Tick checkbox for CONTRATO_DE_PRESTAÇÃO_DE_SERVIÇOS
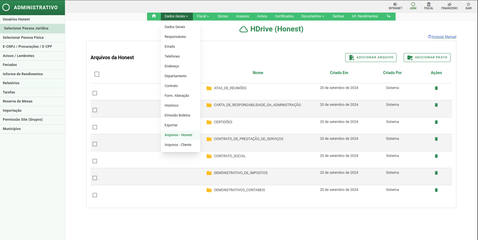Screen dimensions: 478x240 point(95,144)
